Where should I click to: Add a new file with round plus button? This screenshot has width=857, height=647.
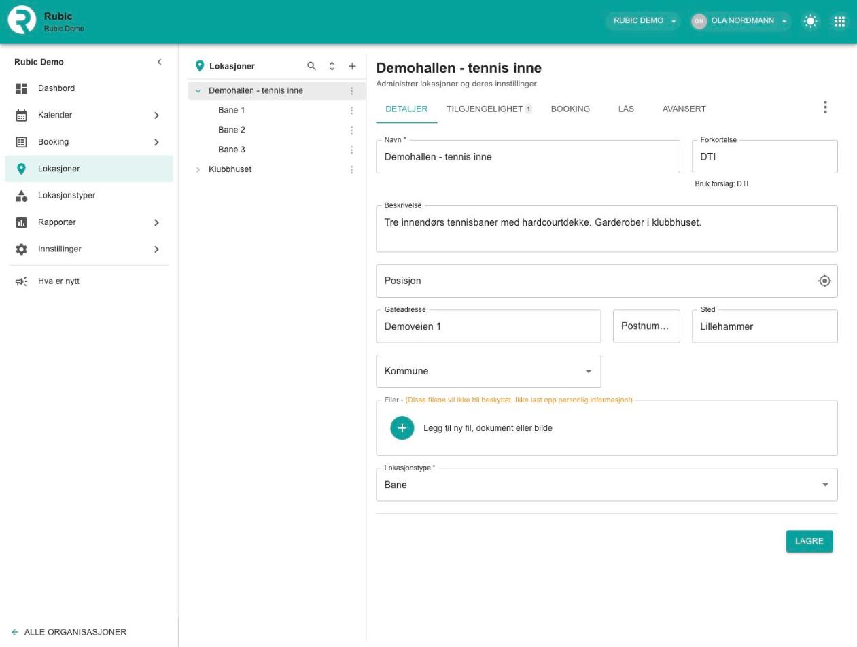(x=402, y=428)
